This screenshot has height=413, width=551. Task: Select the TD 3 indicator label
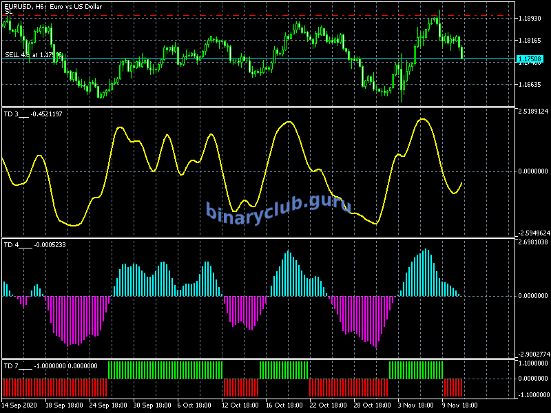[x=33, y=114]
